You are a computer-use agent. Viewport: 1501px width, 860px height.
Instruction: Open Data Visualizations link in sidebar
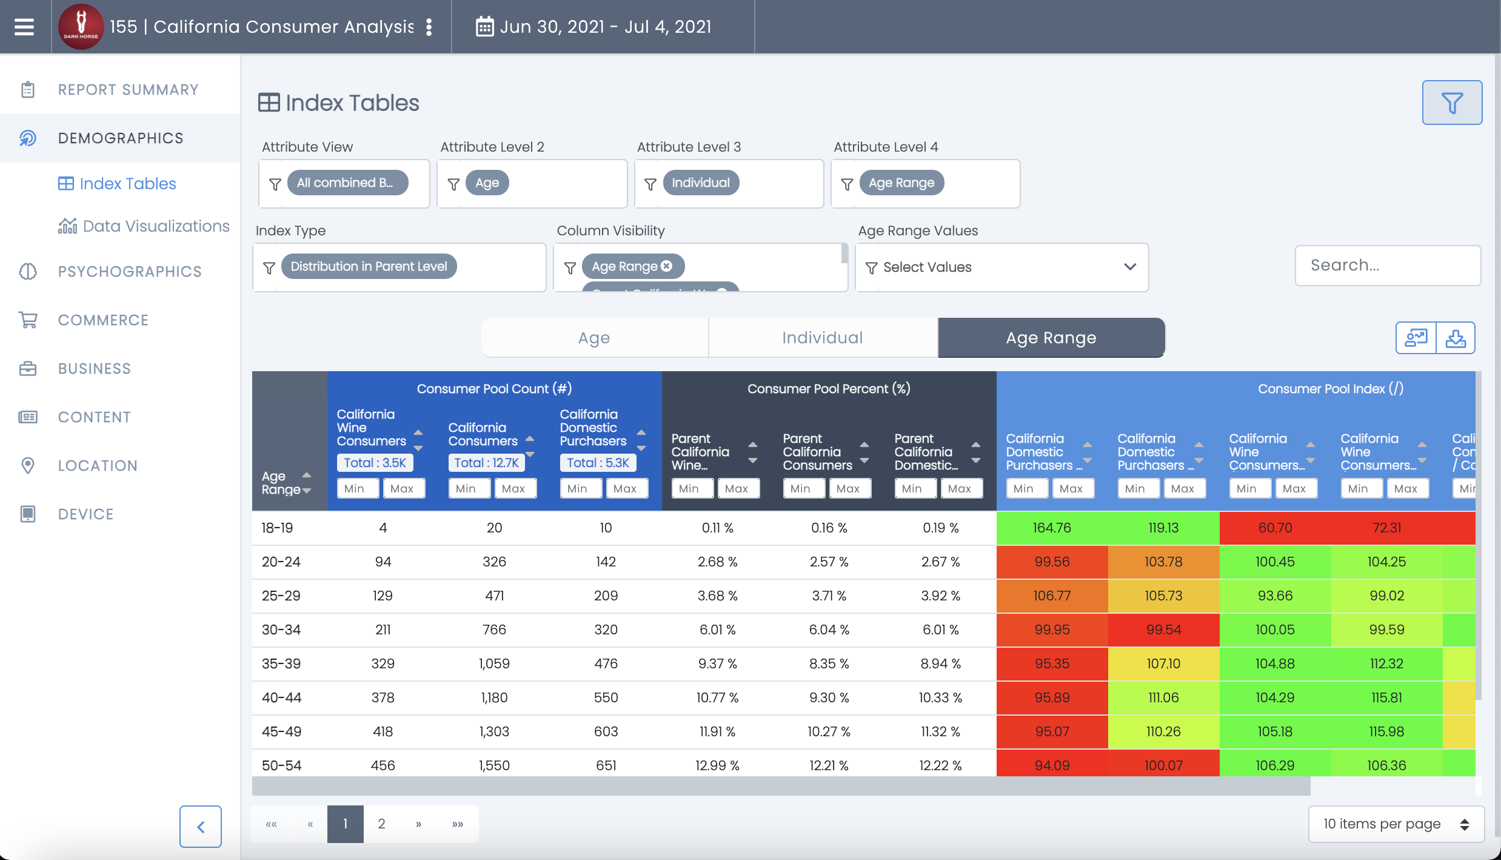click(156, 226)
